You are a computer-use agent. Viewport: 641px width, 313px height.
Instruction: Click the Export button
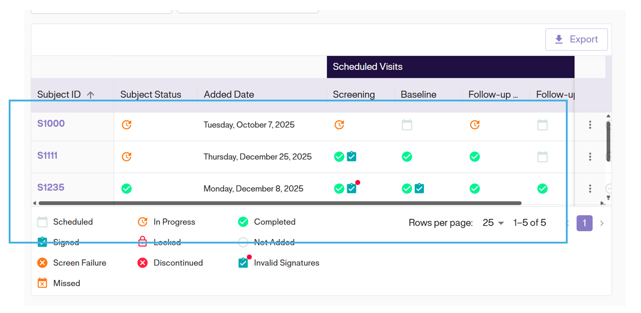tap(576, 39)
